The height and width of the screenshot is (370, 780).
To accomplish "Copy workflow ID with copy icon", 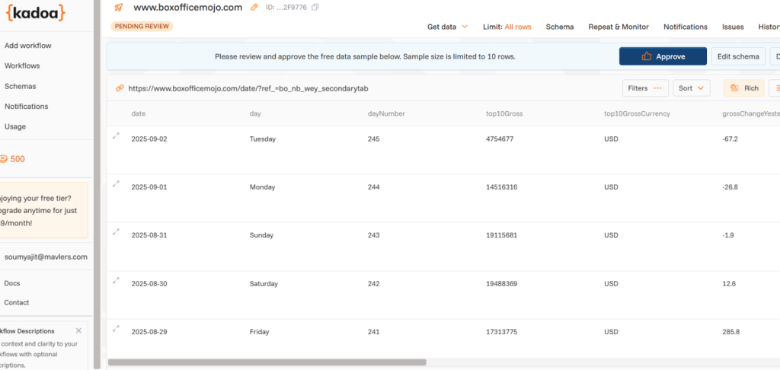I will click(315, 8).
